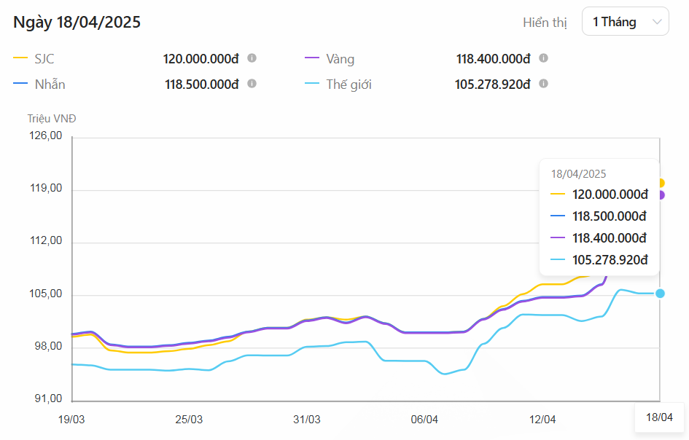Toggle the Vàng series legend label
Viewport: 689px width, 440px height.
pyautogui.click(x=340, y=59)
